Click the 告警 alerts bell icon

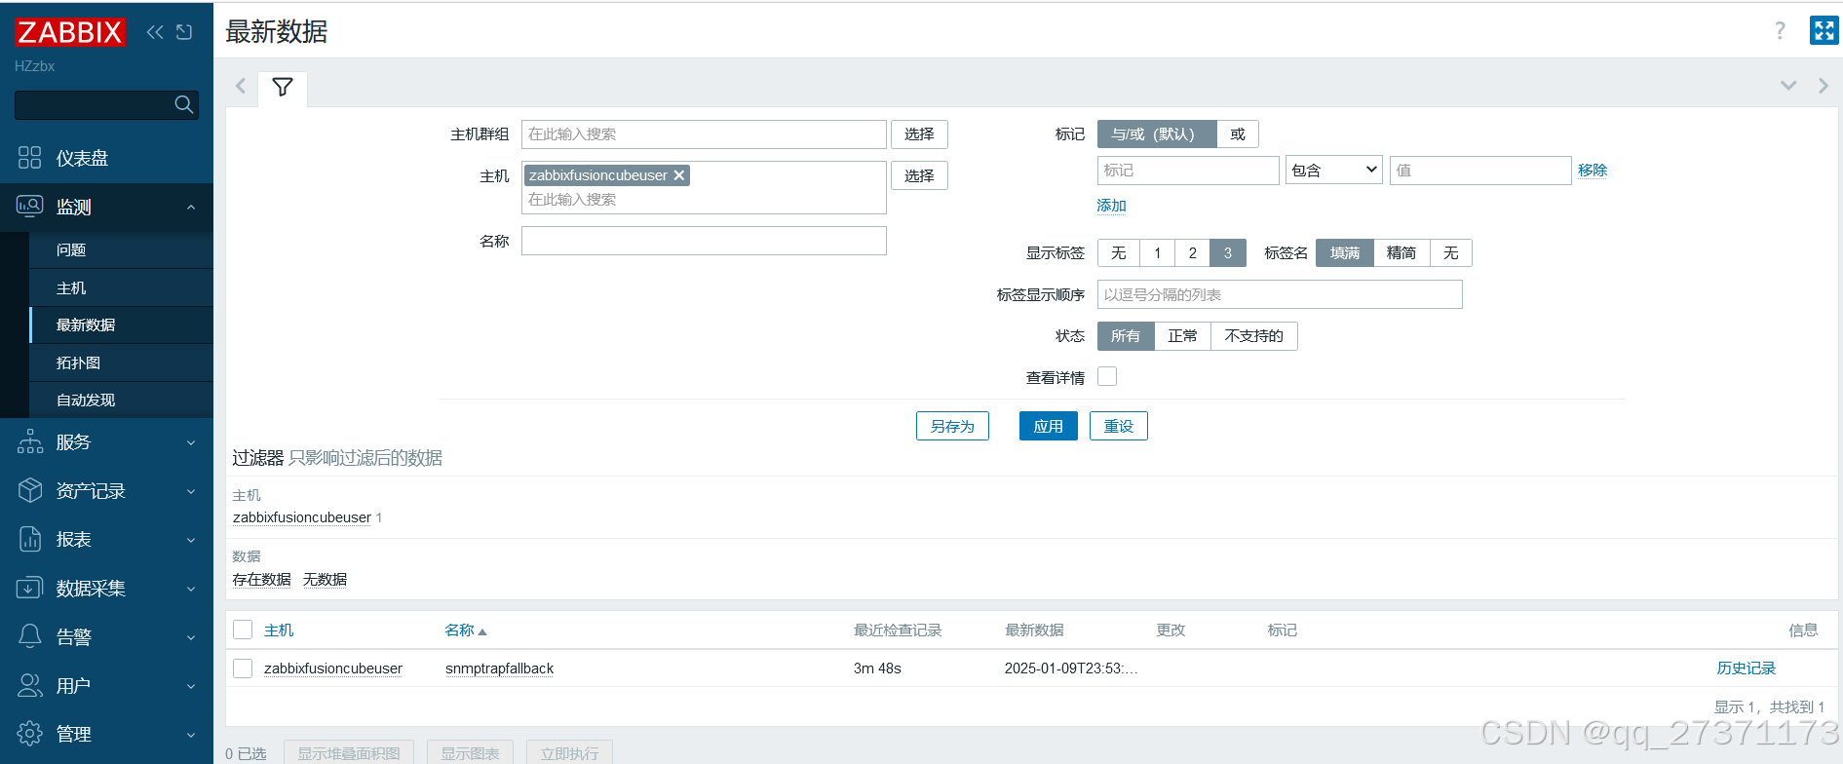[30, 636]
